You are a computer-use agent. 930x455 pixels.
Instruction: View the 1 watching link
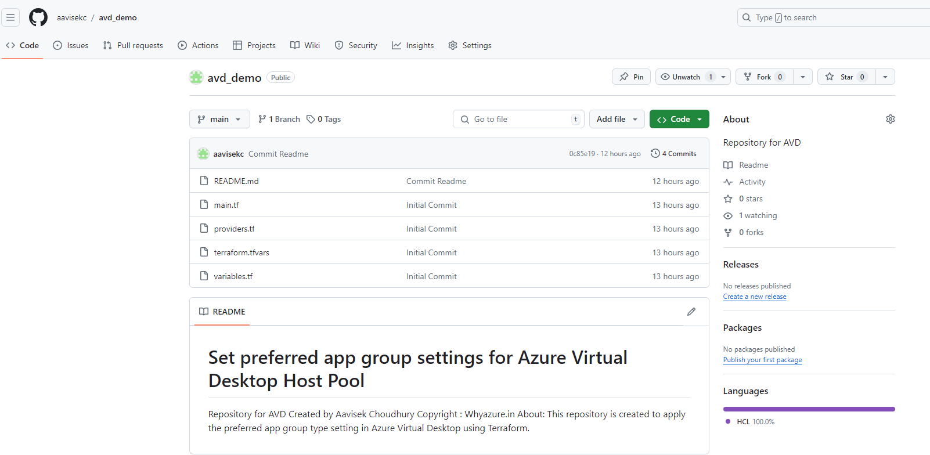pyautogui.click(x=751, y=215)
